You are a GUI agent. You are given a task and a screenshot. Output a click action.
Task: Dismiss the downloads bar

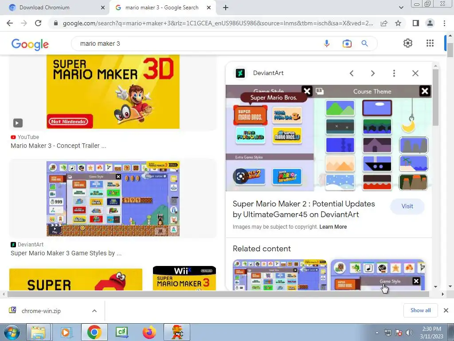446,310
